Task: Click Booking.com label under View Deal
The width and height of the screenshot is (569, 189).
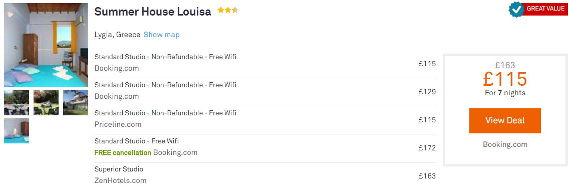Action: (x=505, y=144)
